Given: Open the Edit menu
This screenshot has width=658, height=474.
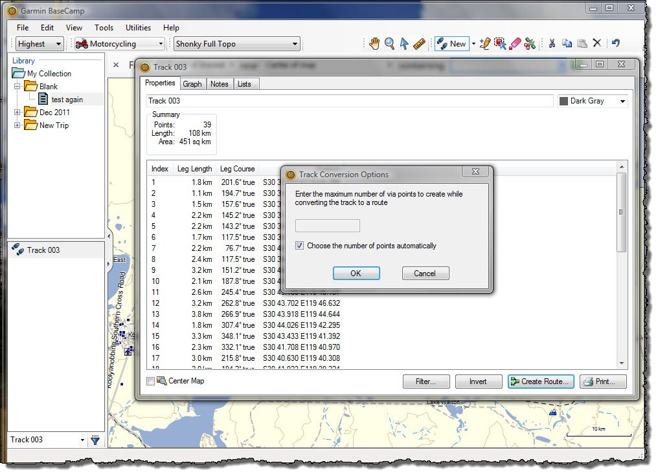Looking at the screenshot, I should tap(47, 28).
